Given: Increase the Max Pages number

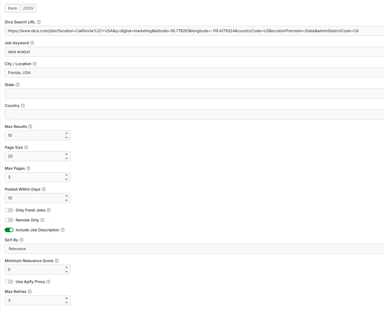Looking at the screenshot, I should 67,175.
